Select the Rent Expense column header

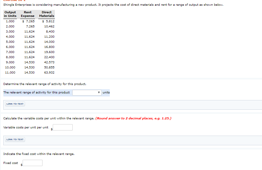click(27, 14)
